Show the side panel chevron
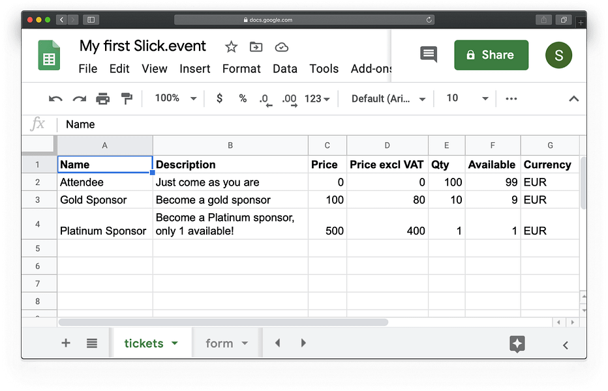Viewport: 608px width, 391px height. 566,345
